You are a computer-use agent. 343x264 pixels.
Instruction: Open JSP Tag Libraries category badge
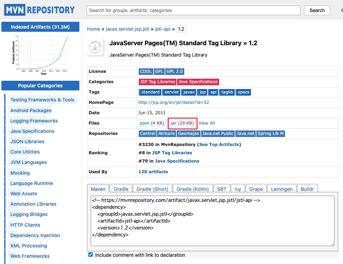(x=157, y=82)
